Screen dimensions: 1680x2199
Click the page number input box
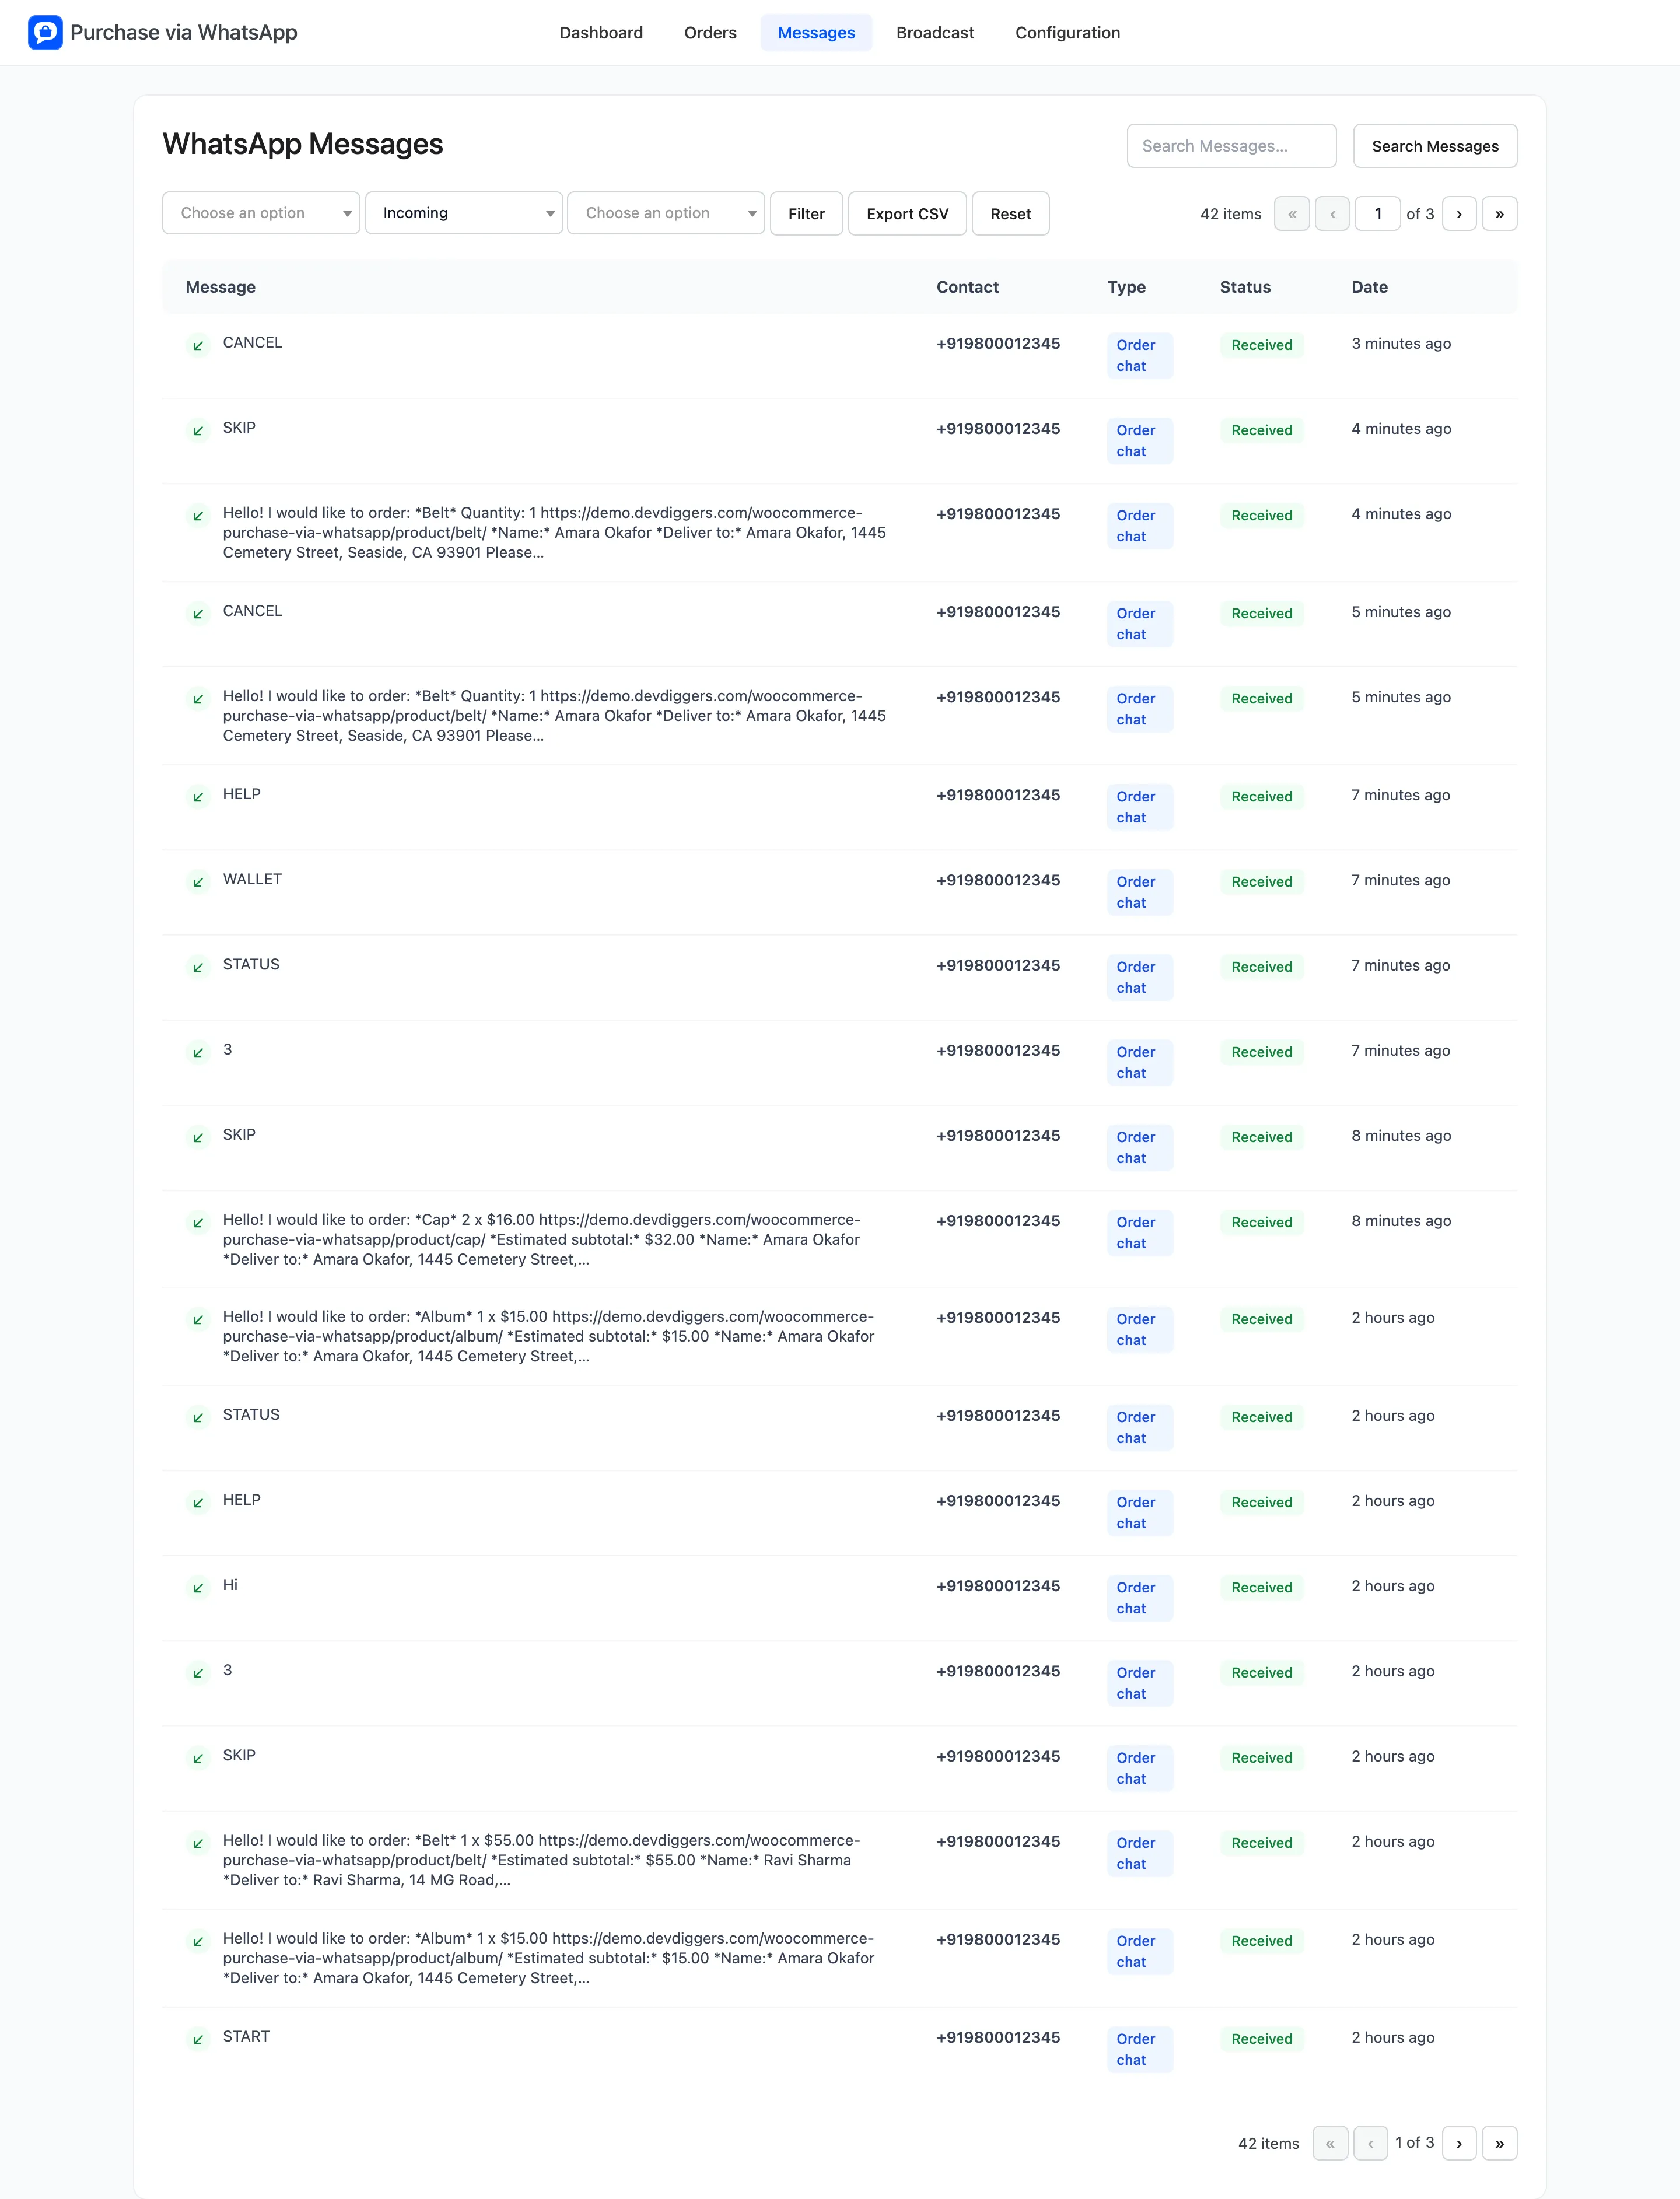click(x=1377, y=214)
